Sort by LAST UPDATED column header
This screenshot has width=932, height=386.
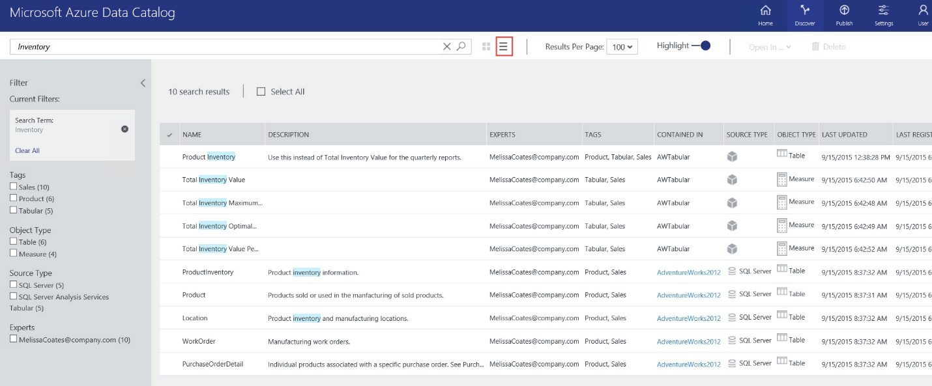pos(845,135)
